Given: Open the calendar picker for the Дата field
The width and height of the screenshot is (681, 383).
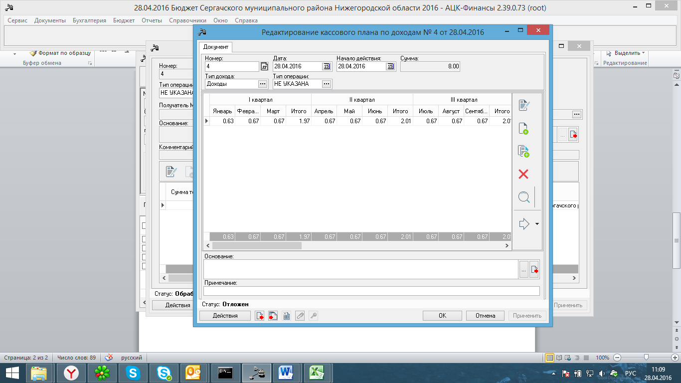Looking at the screenshot, I should click(327, 66).
